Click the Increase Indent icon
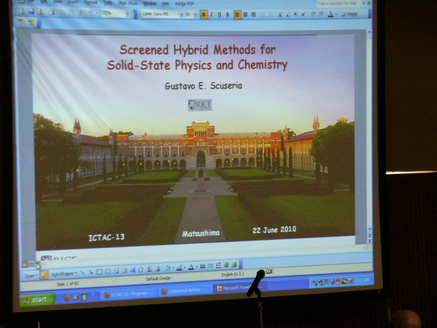The width and height of the screenshot is (437, 328). coord(321,14)
